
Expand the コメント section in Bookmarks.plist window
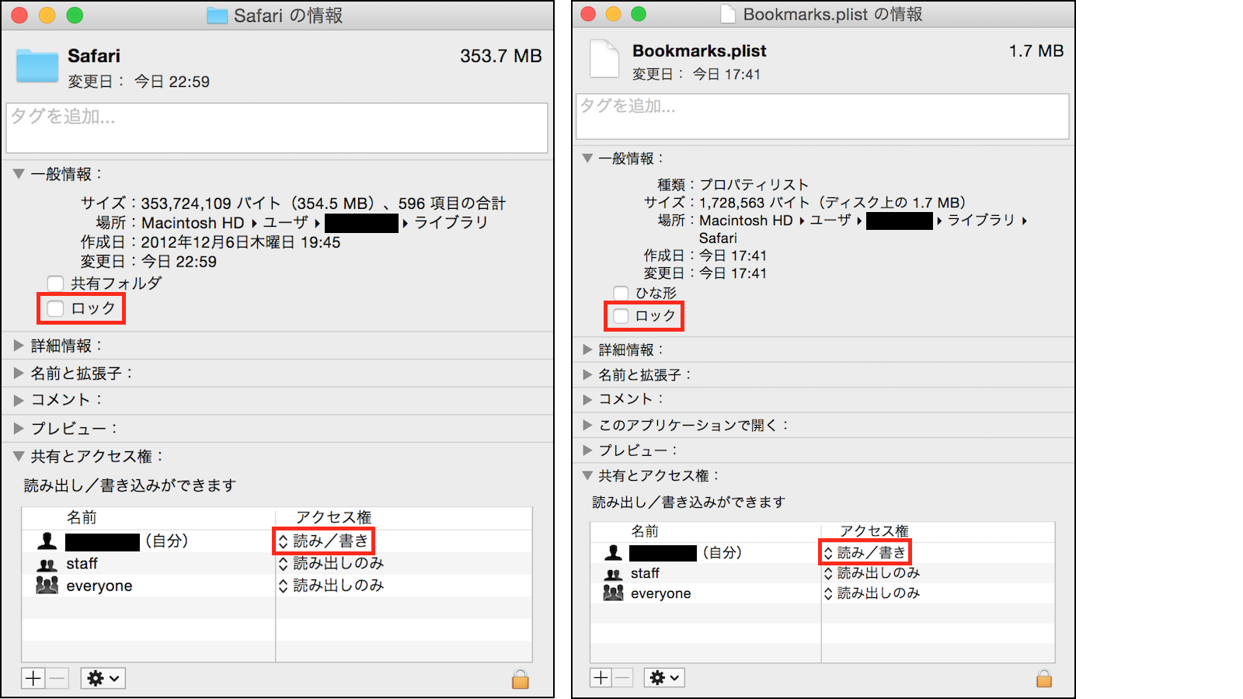(x=587, y=399)
